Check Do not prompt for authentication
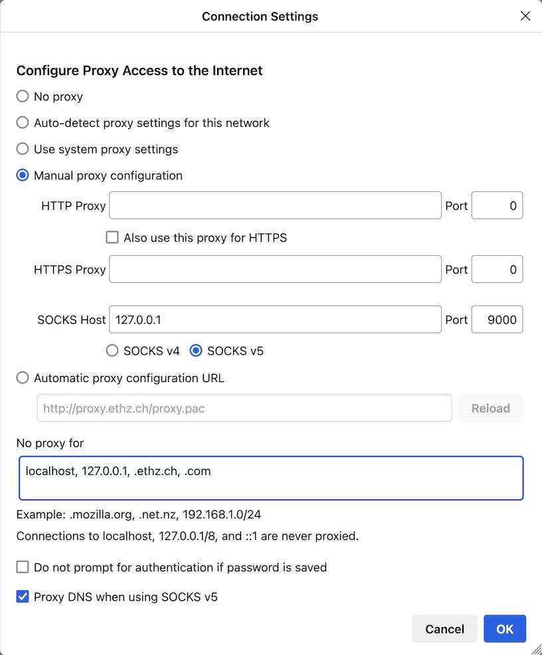The height and width of the screenshot is (655, 542). [23, 567]
